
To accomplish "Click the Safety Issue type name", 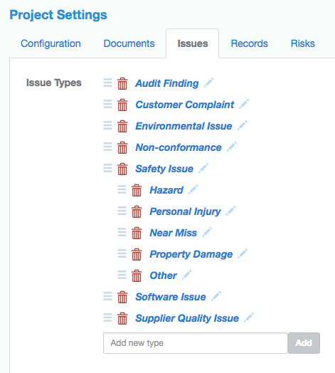I will (x=164, y=169).
